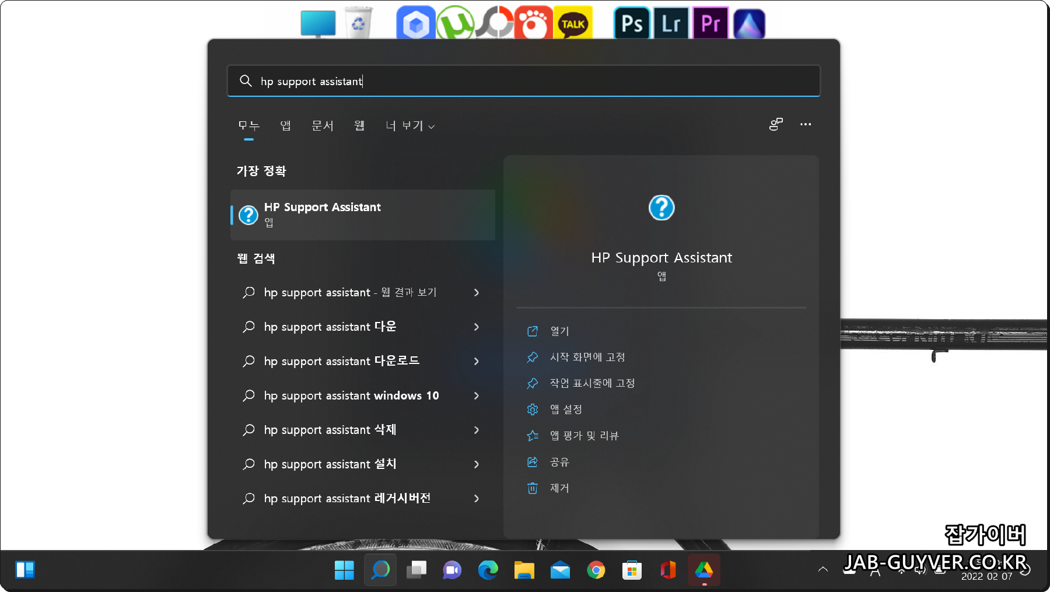
Task: Expand the 'hp support assistant 다운로드' suggestion chevron
Action: pos(477,361)
